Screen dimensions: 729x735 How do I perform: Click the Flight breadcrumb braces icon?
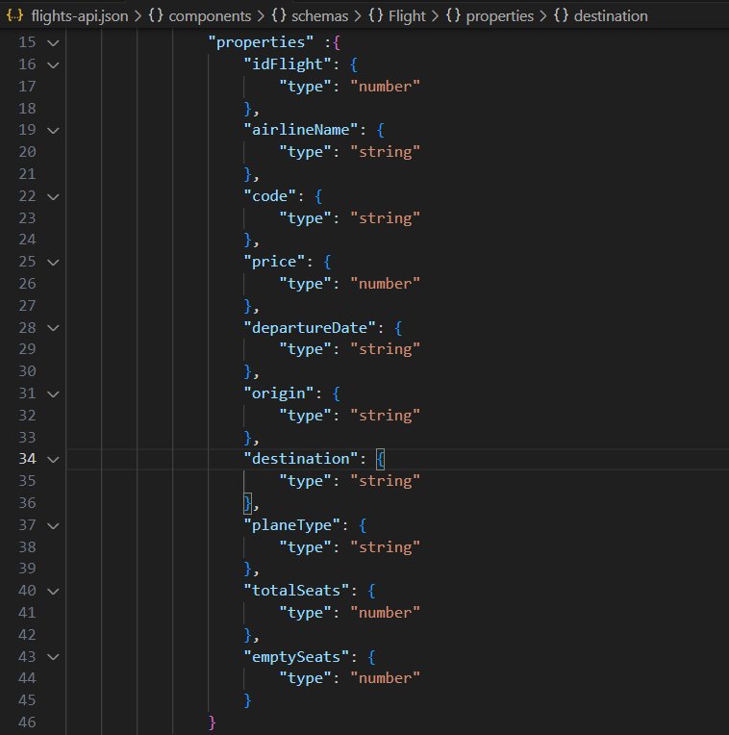point(376,15)
